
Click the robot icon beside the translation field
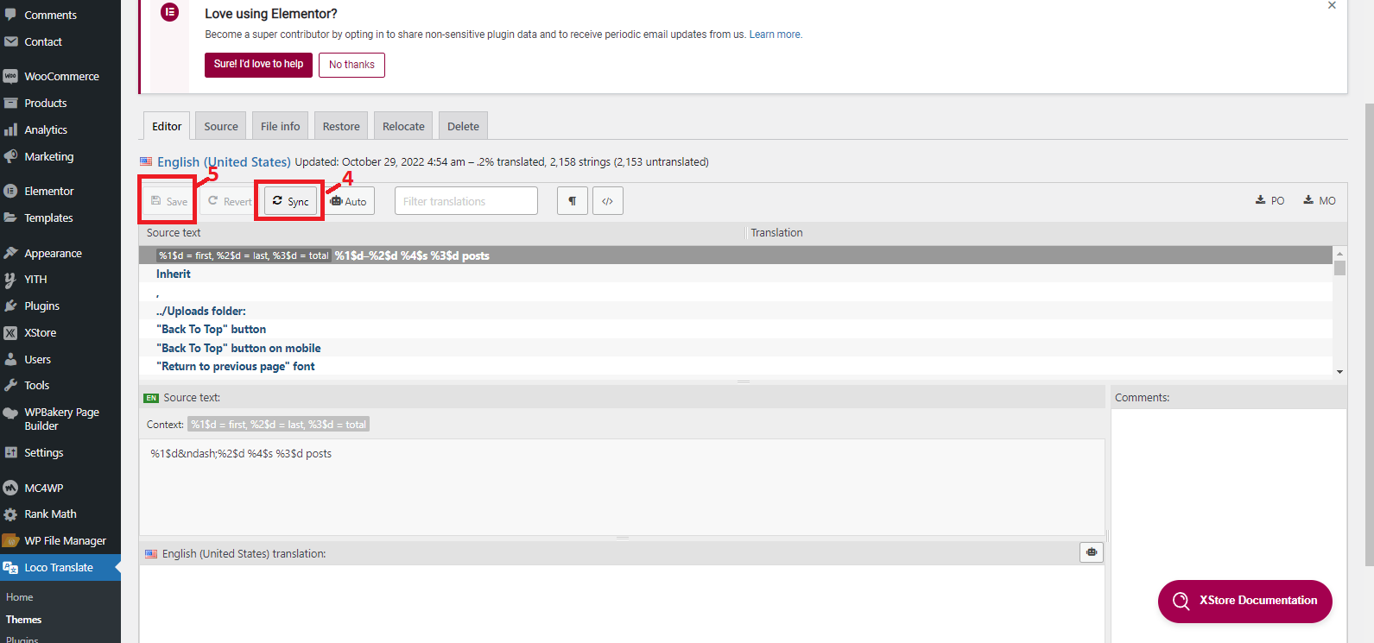(1092, 552)
